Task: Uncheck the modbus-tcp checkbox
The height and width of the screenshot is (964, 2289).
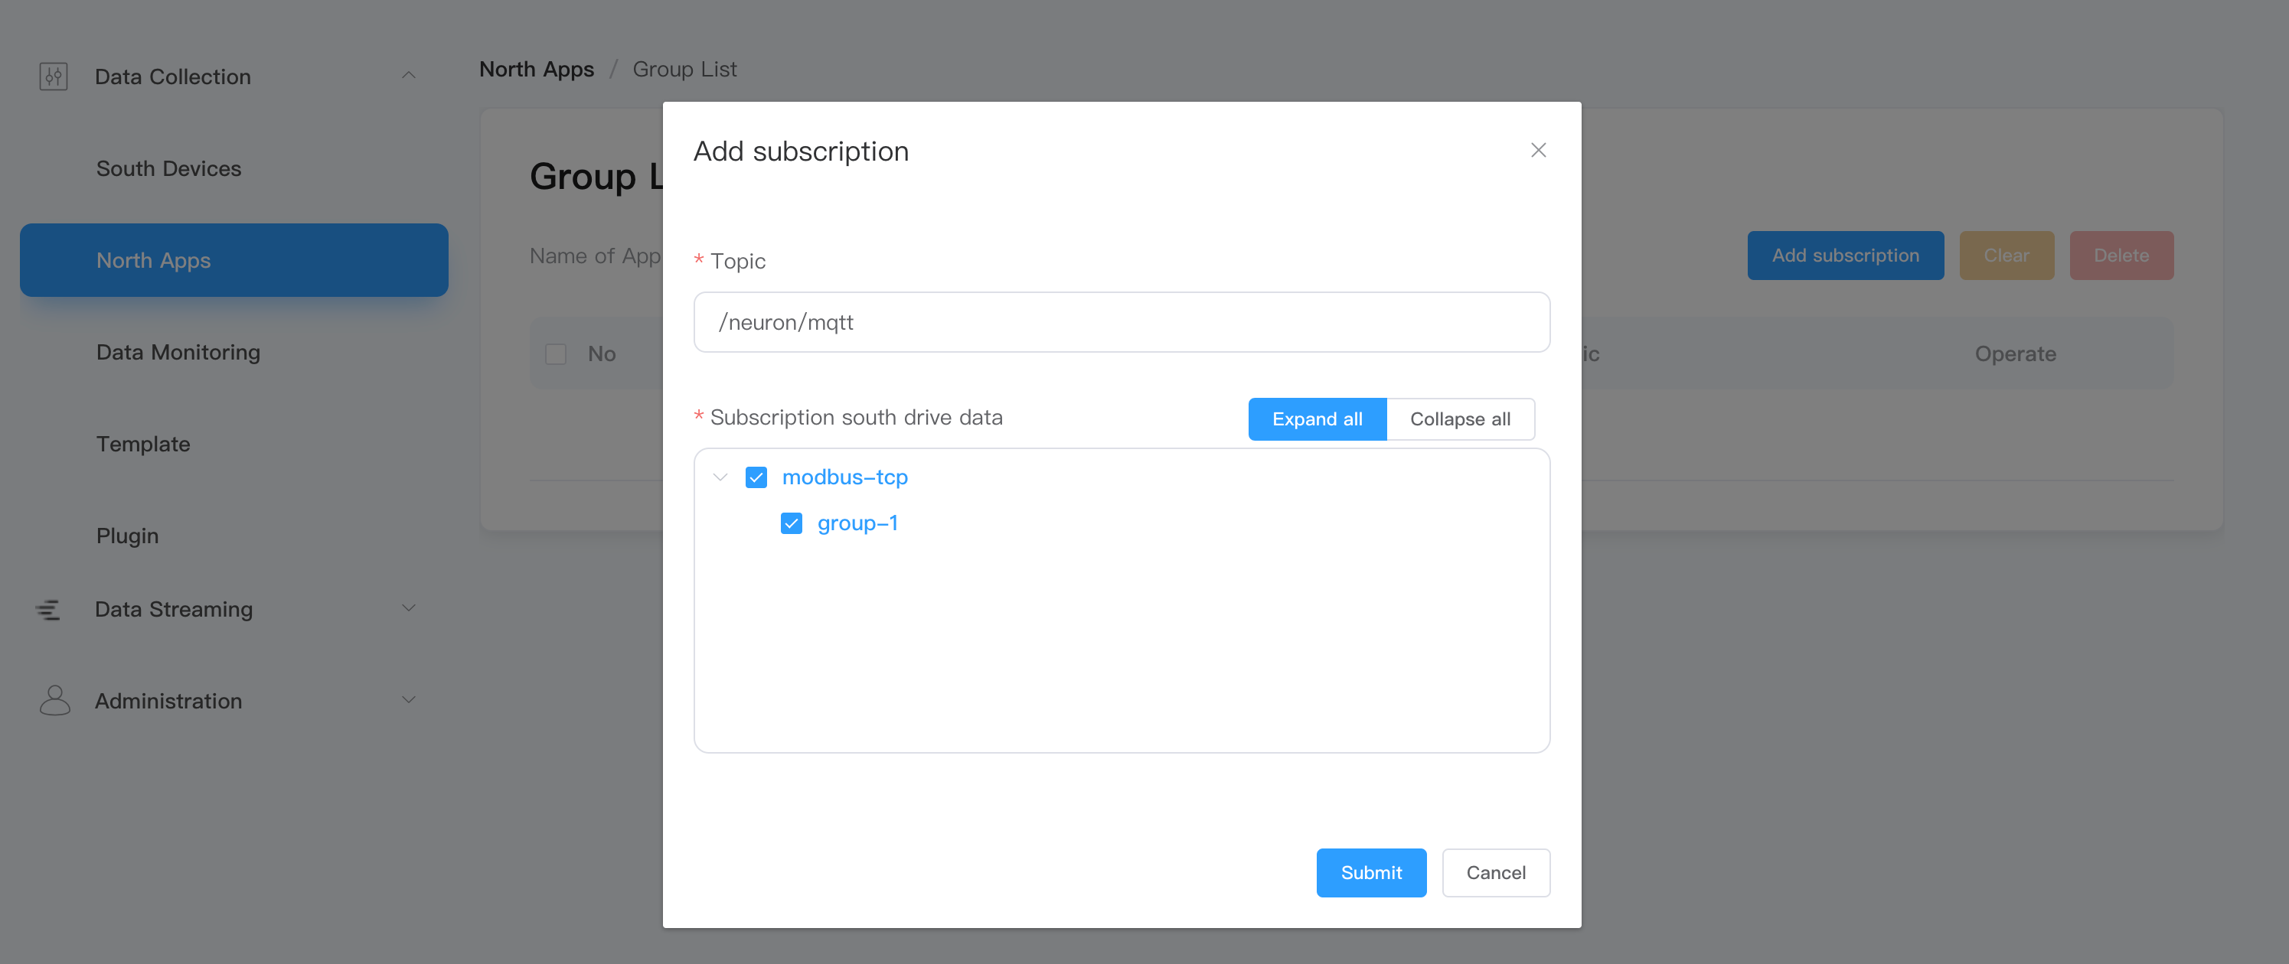Action: coord(756,477)
